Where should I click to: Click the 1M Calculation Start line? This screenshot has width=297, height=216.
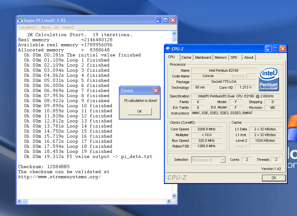pyautogui.click(x=79, y=35)
